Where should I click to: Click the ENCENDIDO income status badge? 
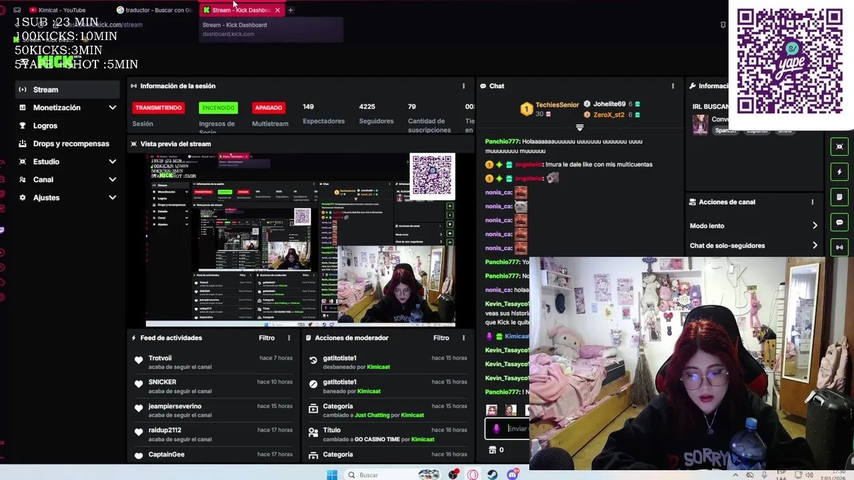pos(218,107)
